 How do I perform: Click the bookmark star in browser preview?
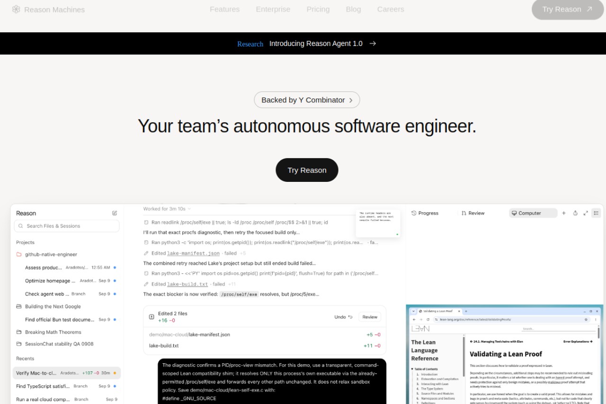click(586, 320)
